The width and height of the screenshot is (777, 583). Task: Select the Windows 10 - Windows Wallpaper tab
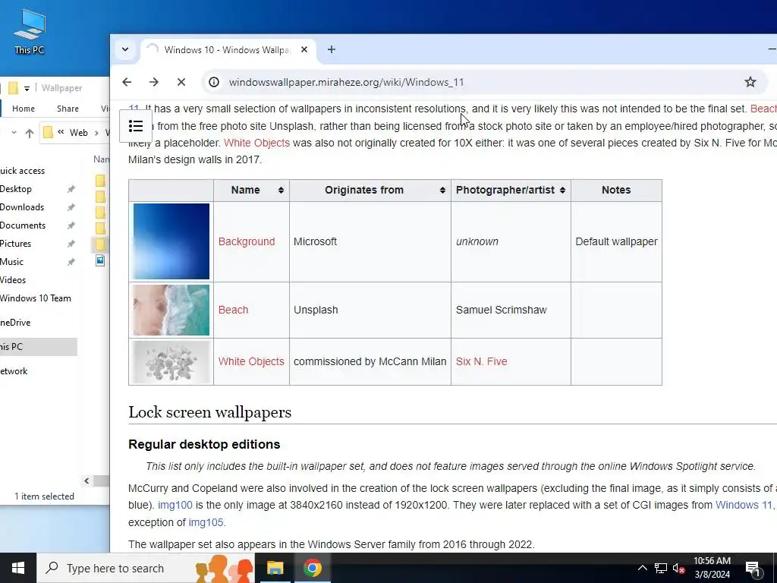click(x=228, y=50)
